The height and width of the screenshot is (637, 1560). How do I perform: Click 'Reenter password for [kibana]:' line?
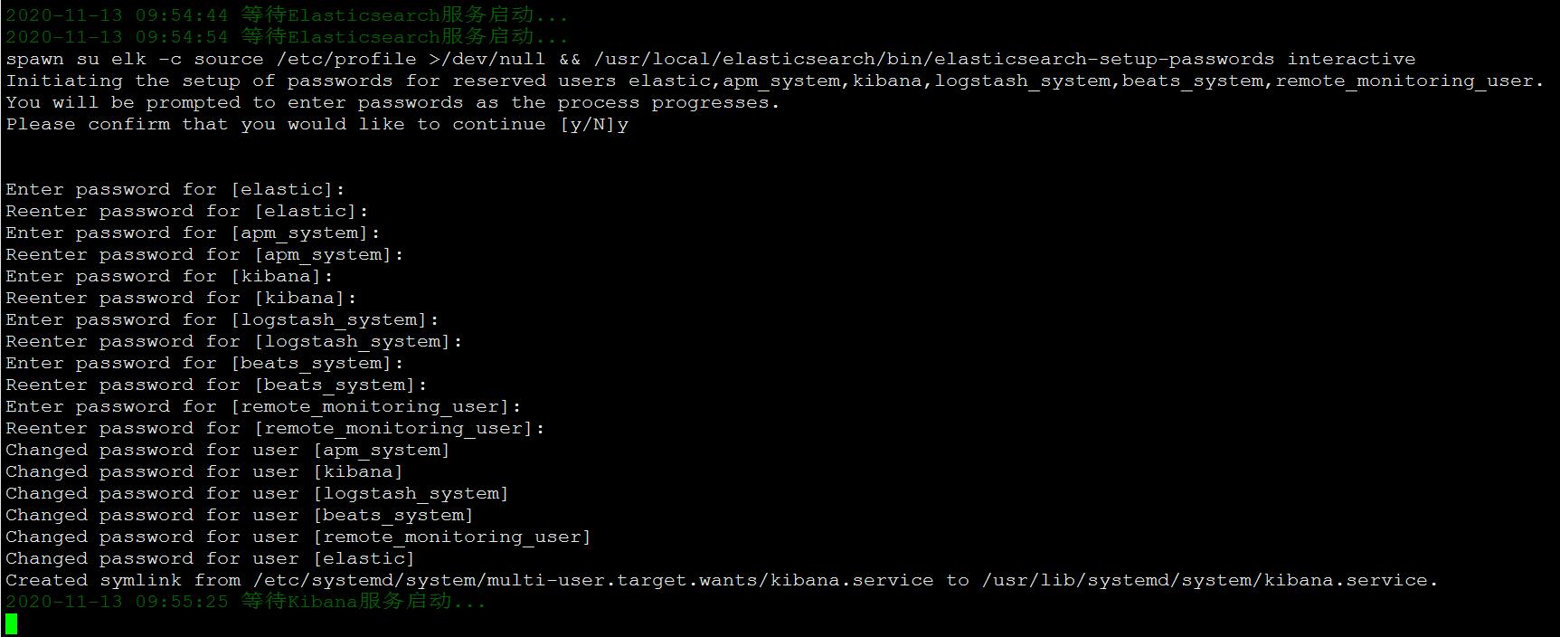coord(181,298)
